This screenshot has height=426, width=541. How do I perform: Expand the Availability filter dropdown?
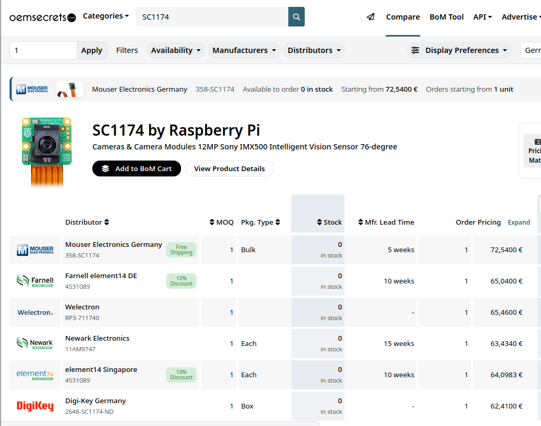176,50
